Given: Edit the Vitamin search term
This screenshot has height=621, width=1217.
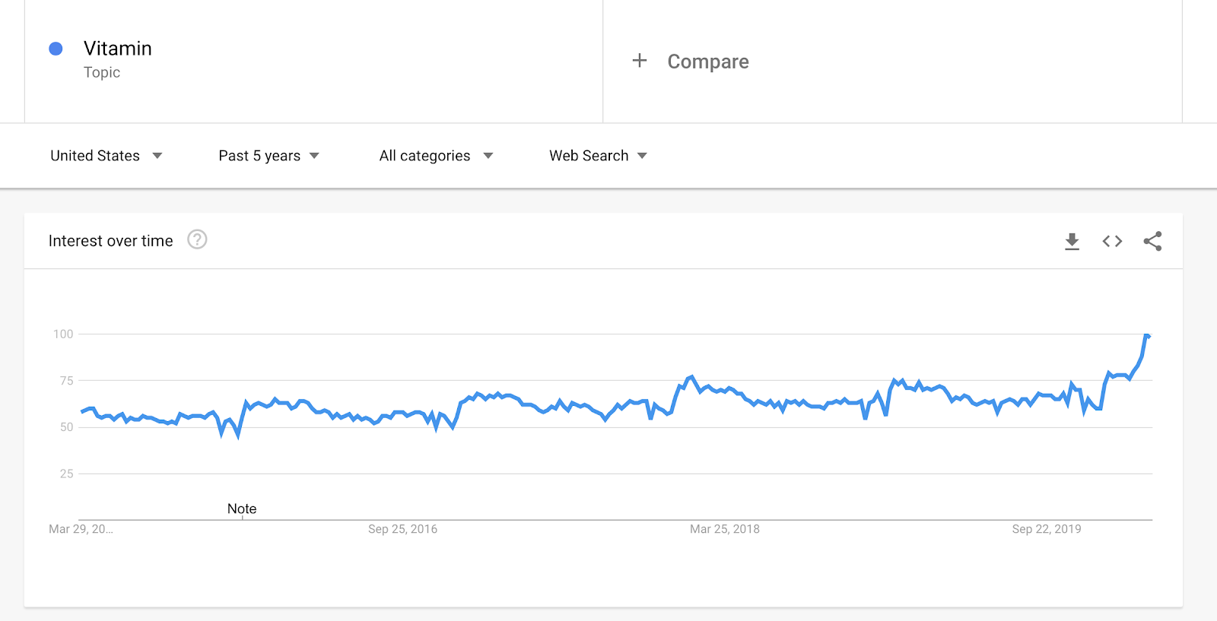Looking at the screenshot, I should (x=118, y=49).
